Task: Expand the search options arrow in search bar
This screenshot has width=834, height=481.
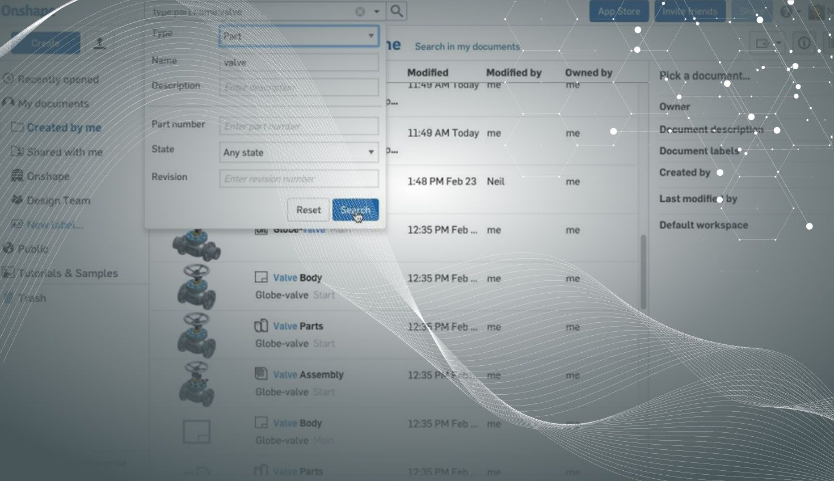Action: (376, 11)
